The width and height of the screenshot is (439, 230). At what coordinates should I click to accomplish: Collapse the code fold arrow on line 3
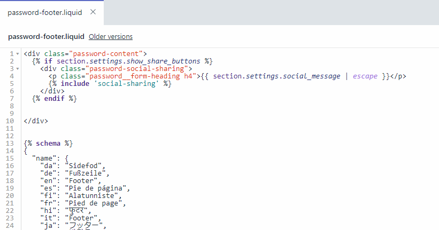coord(18,69)
